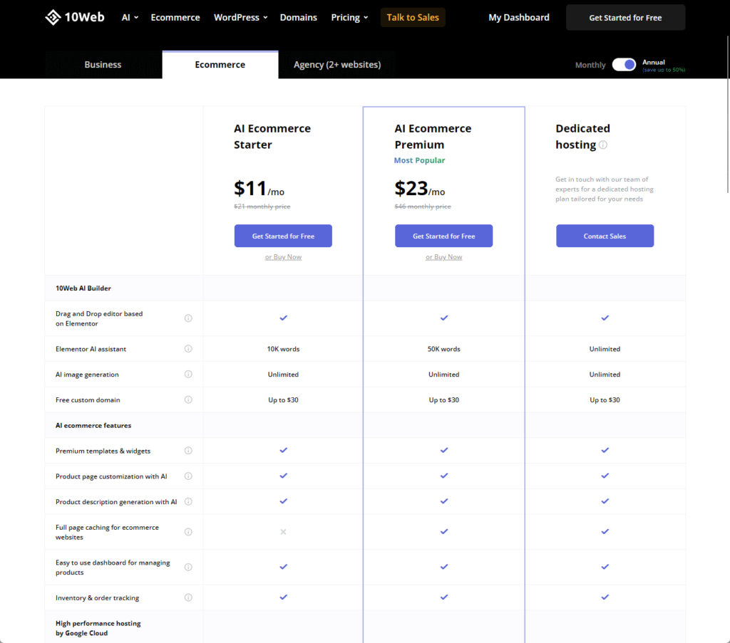Expand the Pricing menu dropdown

coord(349,18)
